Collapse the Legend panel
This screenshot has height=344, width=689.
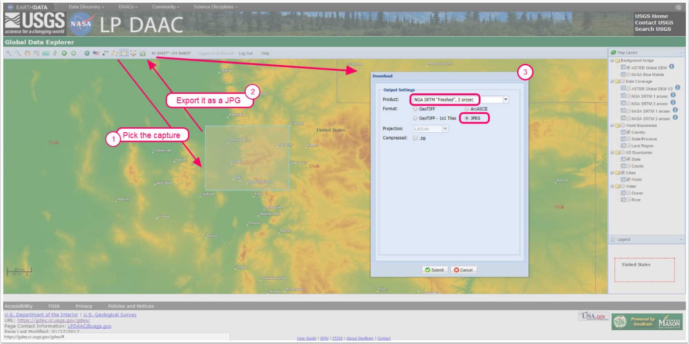(x=681, y=240)
